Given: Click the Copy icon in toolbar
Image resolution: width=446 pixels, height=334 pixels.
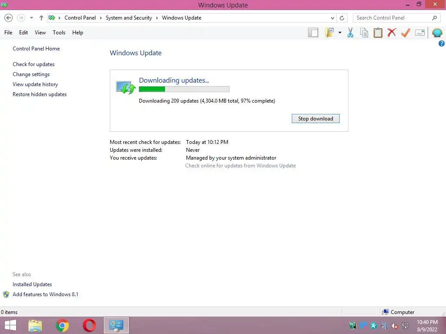Looking at the screenshot, I should click(364, 33).
